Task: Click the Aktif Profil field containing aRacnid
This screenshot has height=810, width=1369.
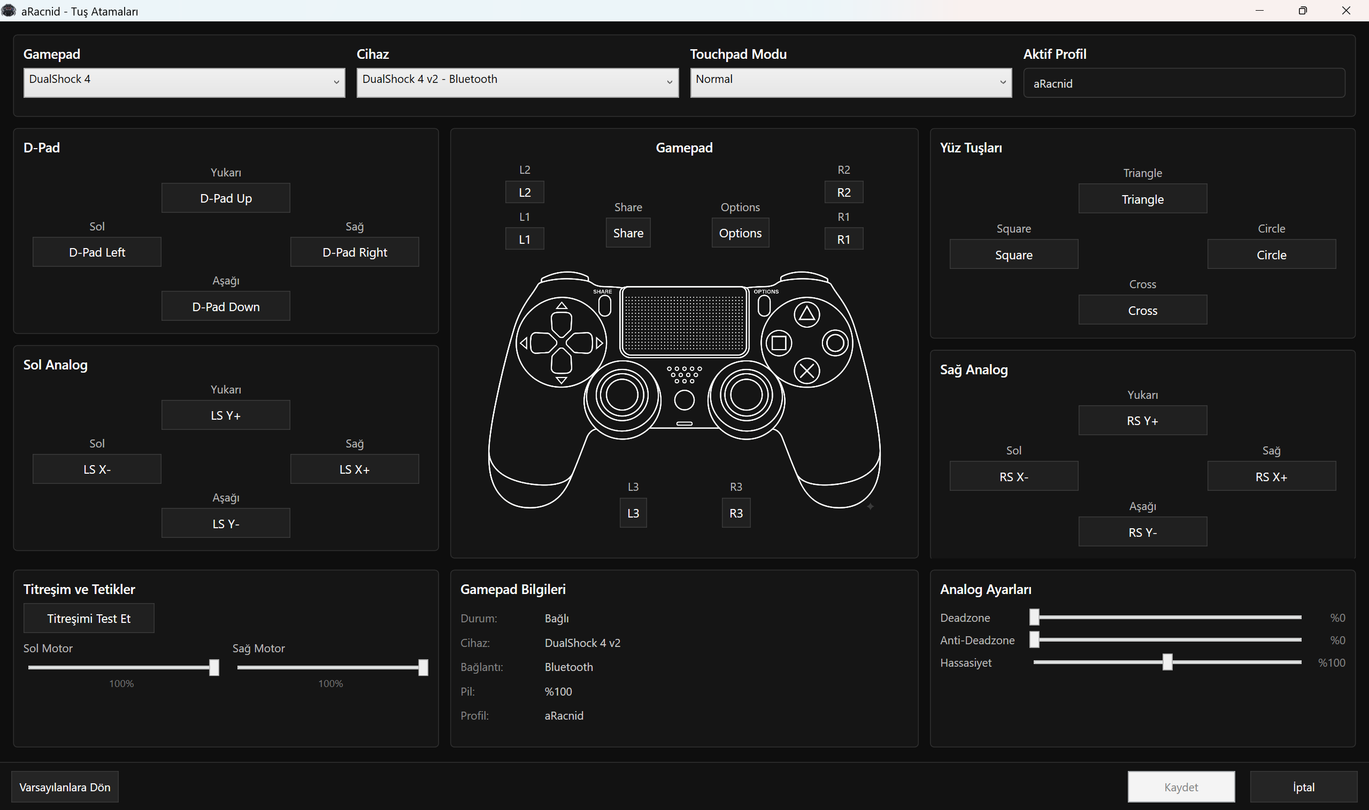Action: point(1184,83)
